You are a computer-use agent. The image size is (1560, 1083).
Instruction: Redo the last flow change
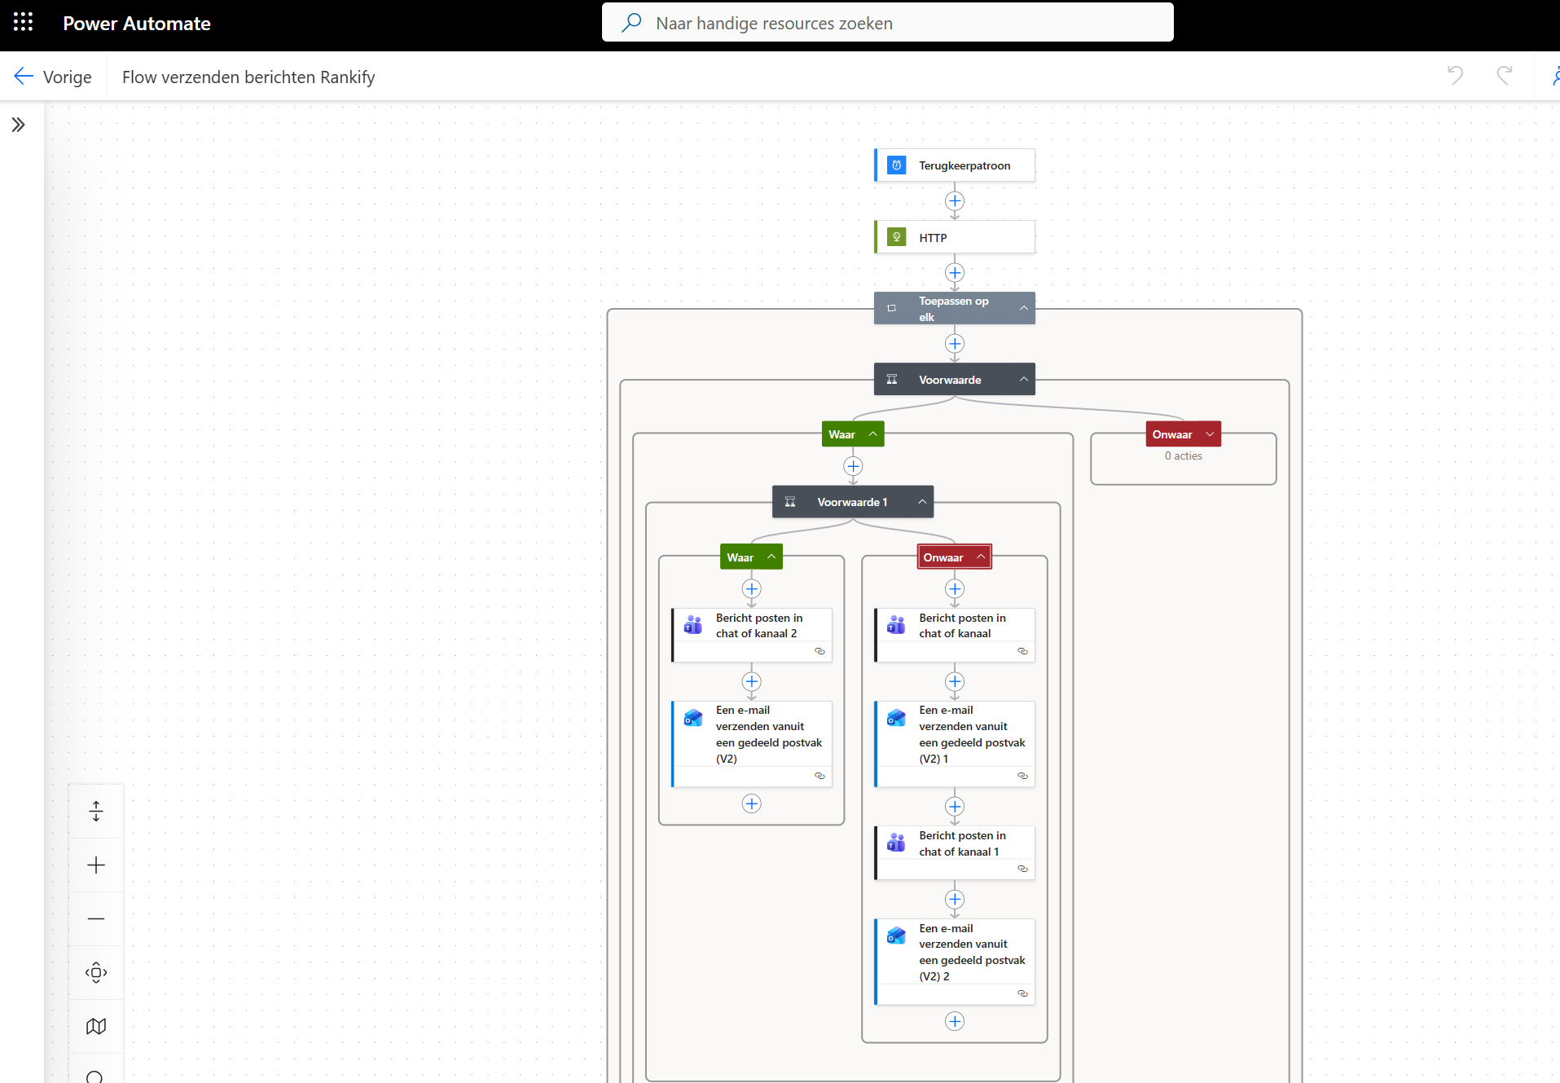pyautogui.click(x=1504, y=75)
